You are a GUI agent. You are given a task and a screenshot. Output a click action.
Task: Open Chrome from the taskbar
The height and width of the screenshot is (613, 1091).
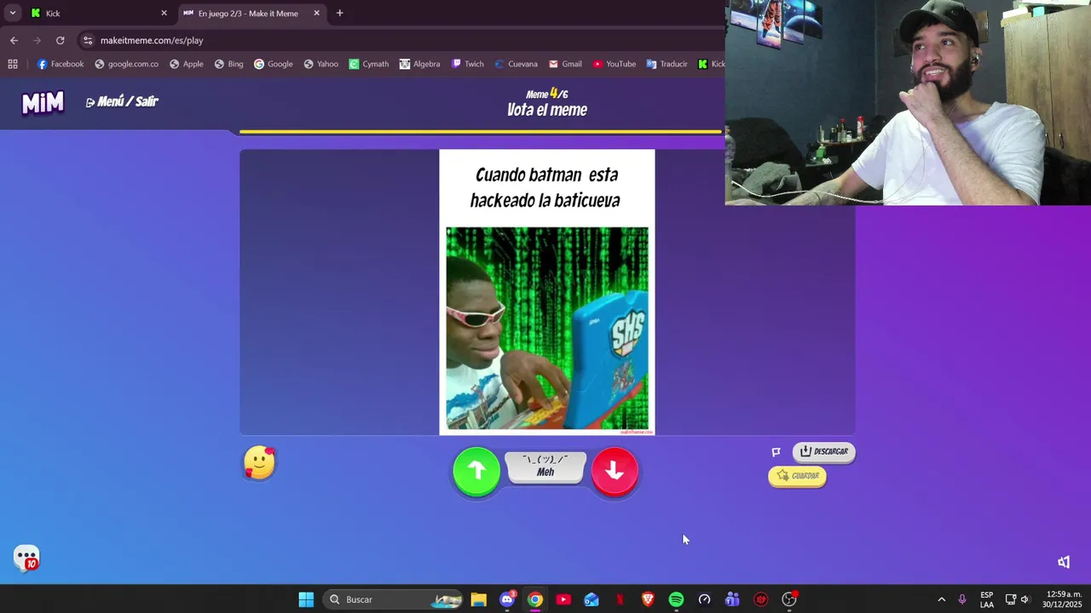click(534, 599)
